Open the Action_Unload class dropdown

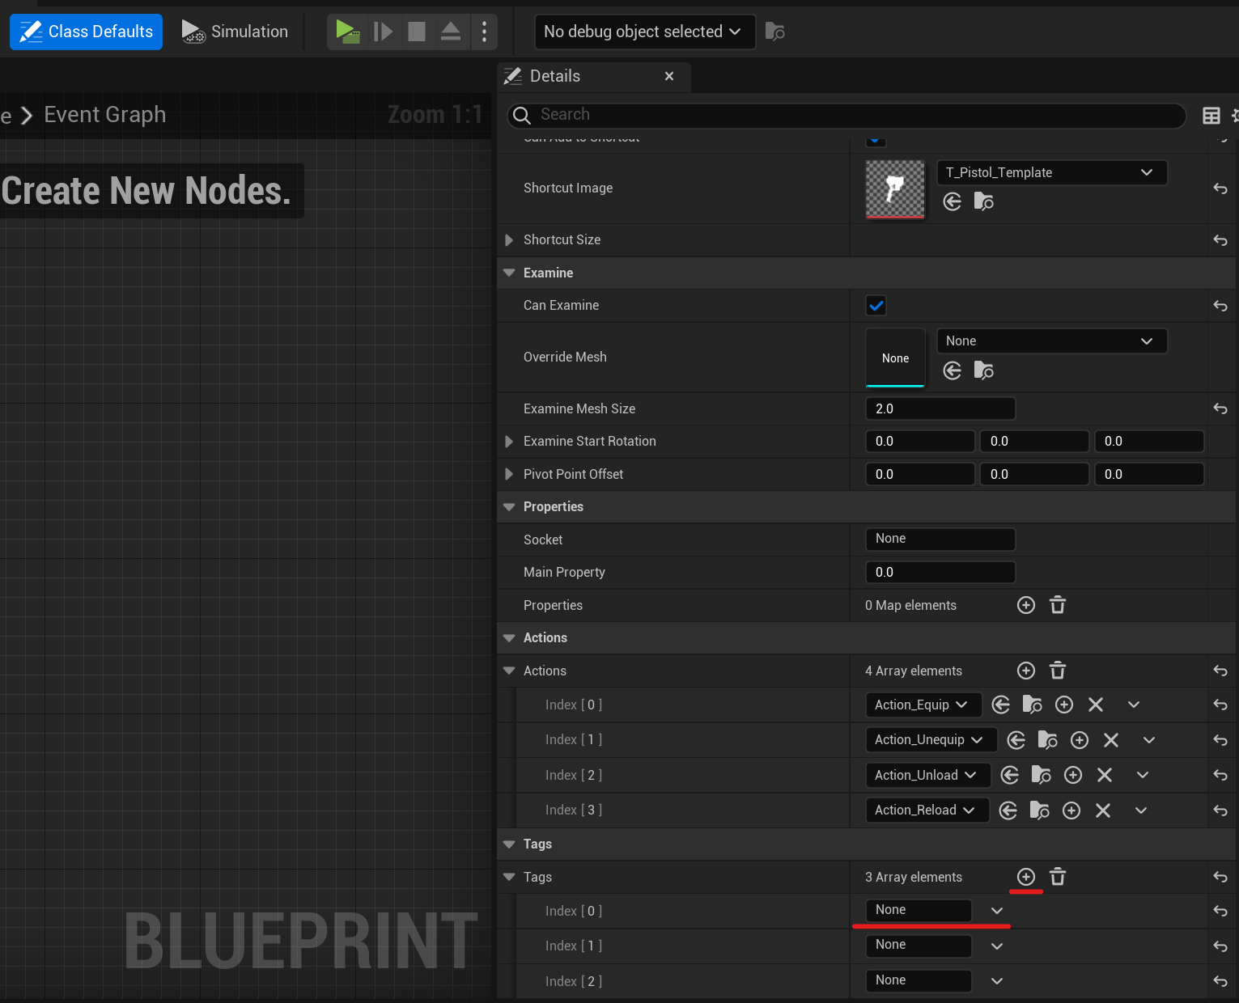click(928, 775)
